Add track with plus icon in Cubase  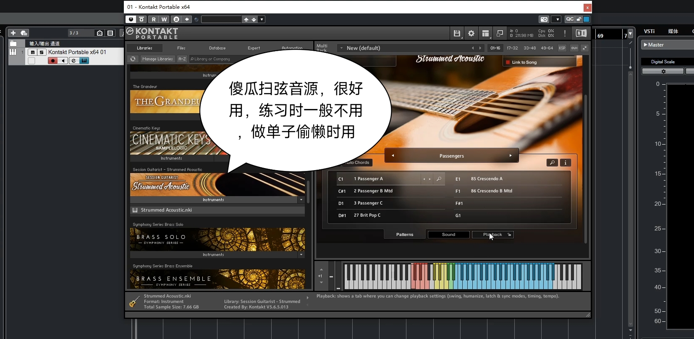point(13,33)
